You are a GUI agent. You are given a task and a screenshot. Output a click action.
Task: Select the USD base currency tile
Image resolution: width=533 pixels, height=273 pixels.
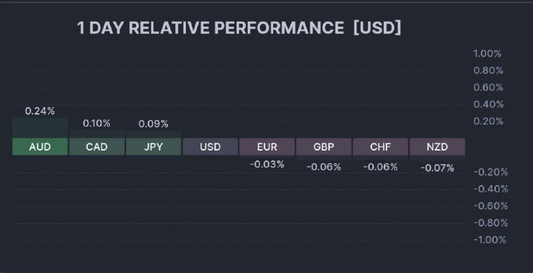(210, 146)
